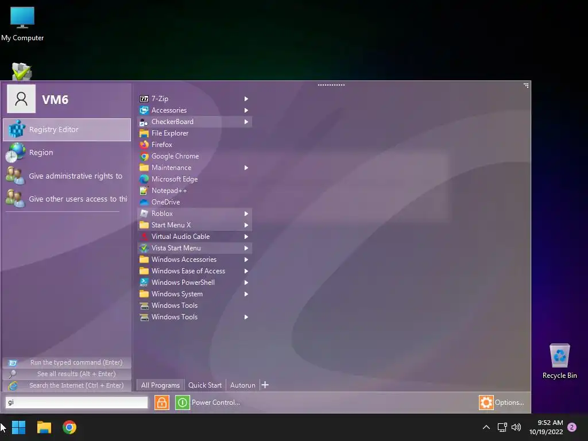Expand the Virtual Audio Cable submenu arrow
The height and width of the screenshot is (441, 588).
click(246, 237)
